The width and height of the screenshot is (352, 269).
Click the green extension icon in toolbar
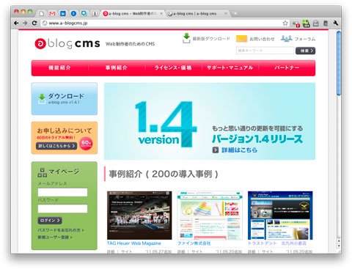[x=306, y=23]
